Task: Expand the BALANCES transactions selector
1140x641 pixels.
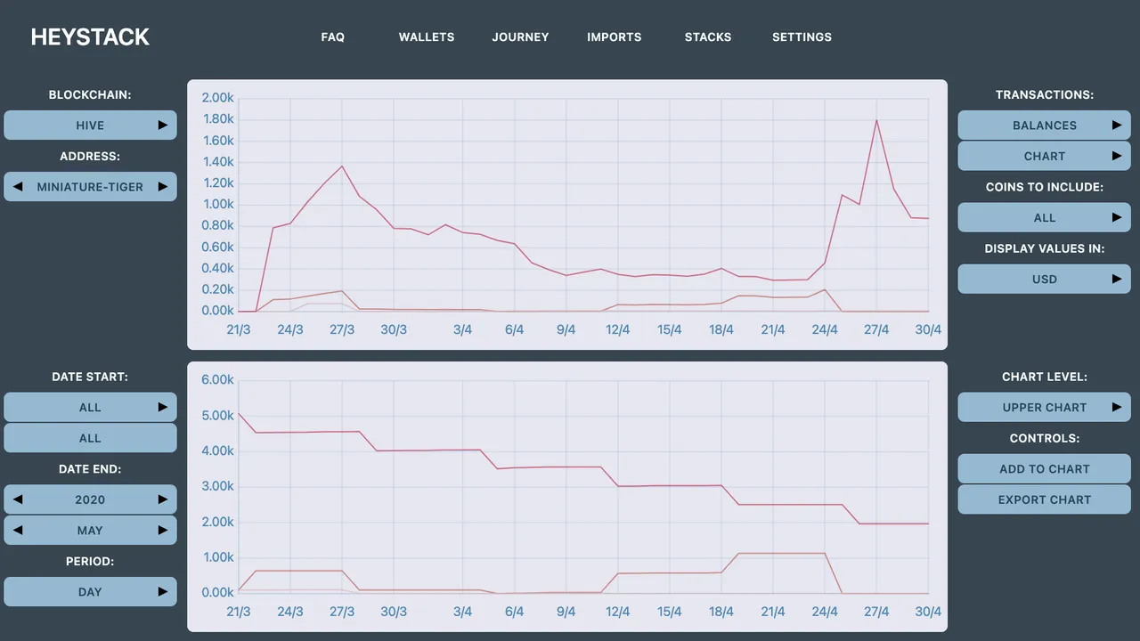Action: pos(1044,126)
